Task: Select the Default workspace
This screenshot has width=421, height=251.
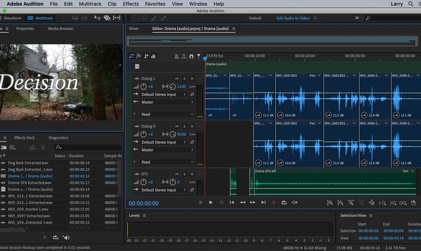Action: 255,18
